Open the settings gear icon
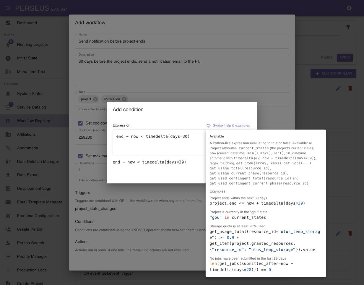364x285 pixels. tap(349, 8)
